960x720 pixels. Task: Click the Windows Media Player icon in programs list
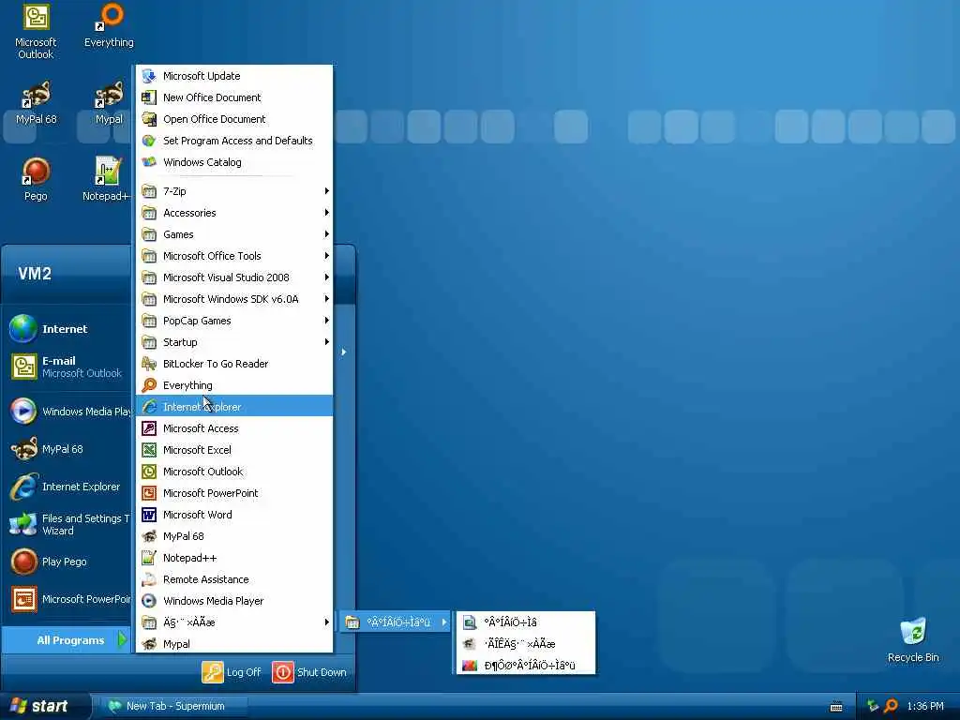(x=149, y=601)
